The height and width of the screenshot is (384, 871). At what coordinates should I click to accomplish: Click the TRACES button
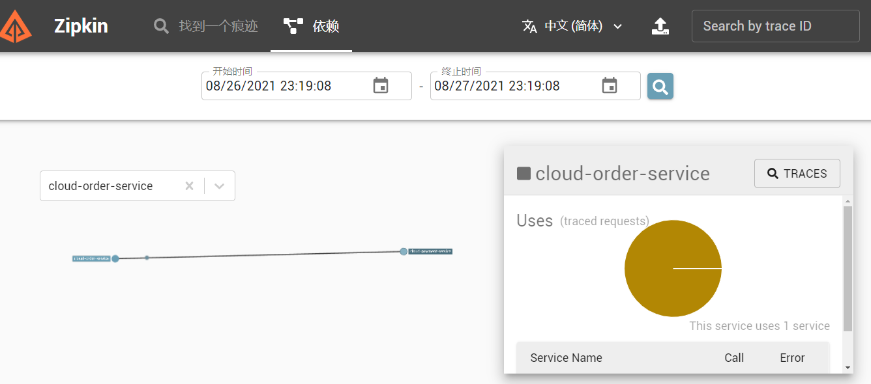[797, 174]
